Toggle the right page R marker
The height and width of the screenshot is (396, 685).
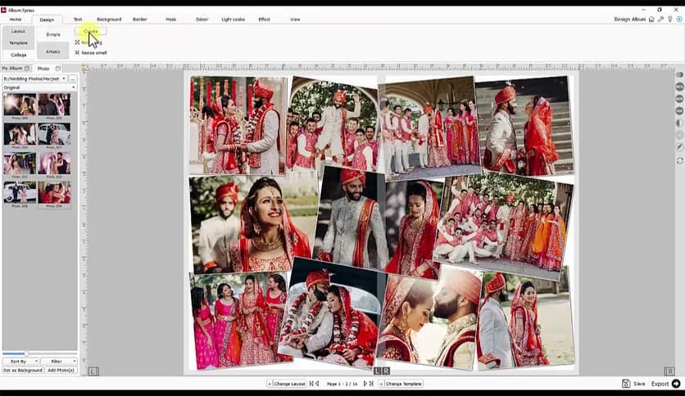pos(669,371)
